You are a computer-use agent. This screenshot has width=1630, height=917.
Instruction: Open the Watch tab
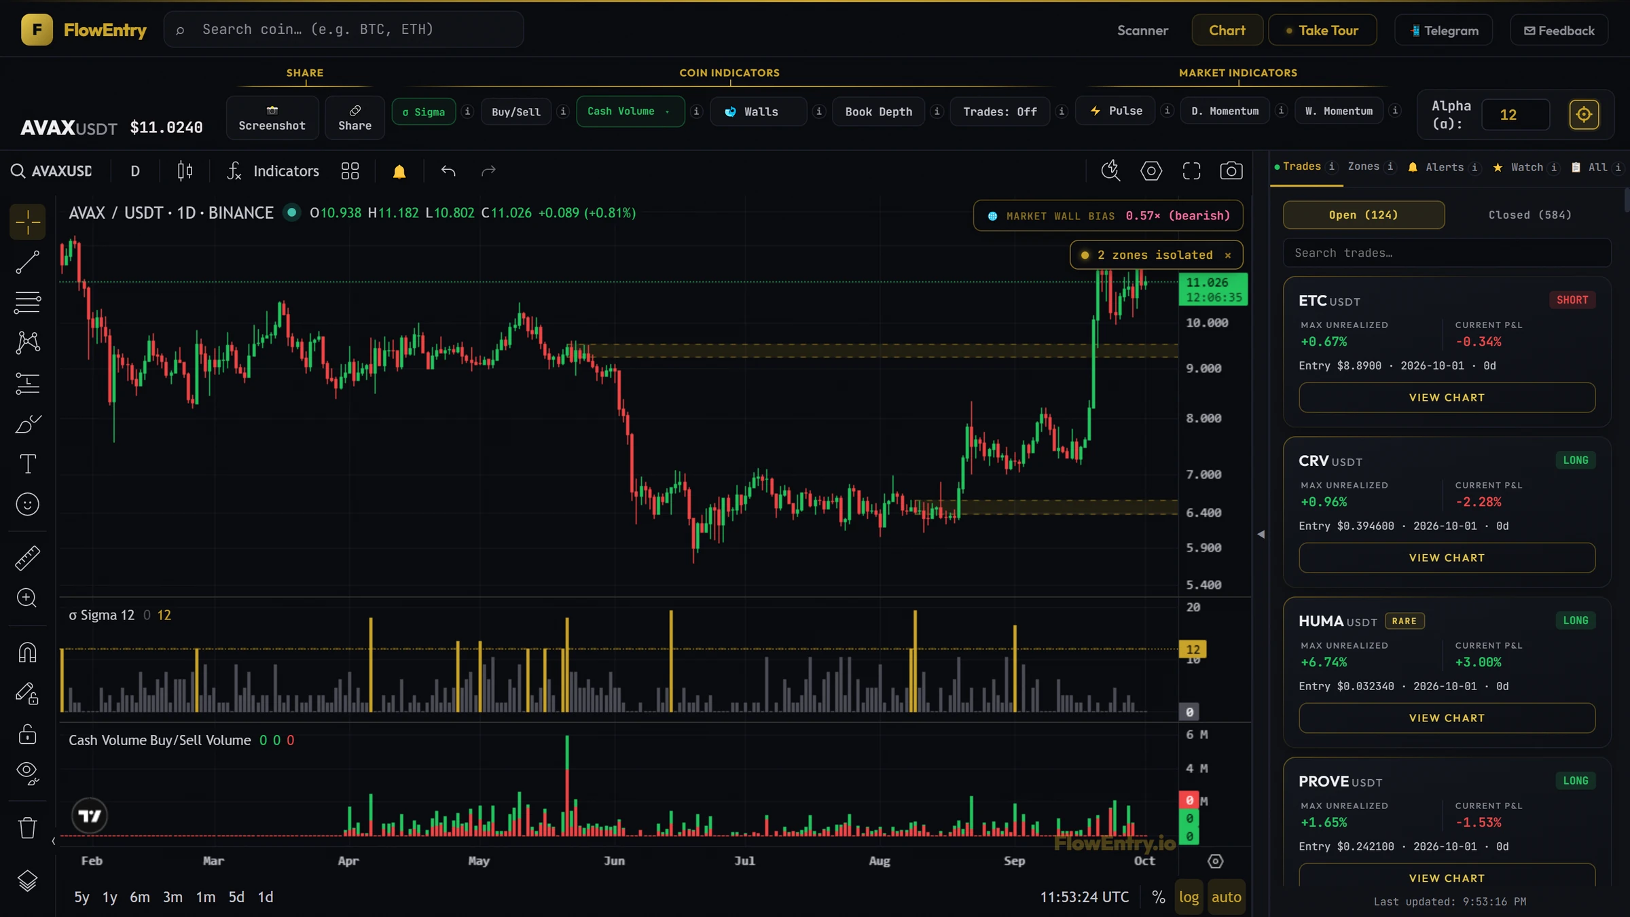(1518, 167)
